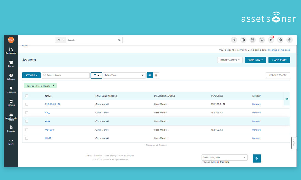Open the More sidebar menu
The image size is (301, 180).
coord(11,142)
